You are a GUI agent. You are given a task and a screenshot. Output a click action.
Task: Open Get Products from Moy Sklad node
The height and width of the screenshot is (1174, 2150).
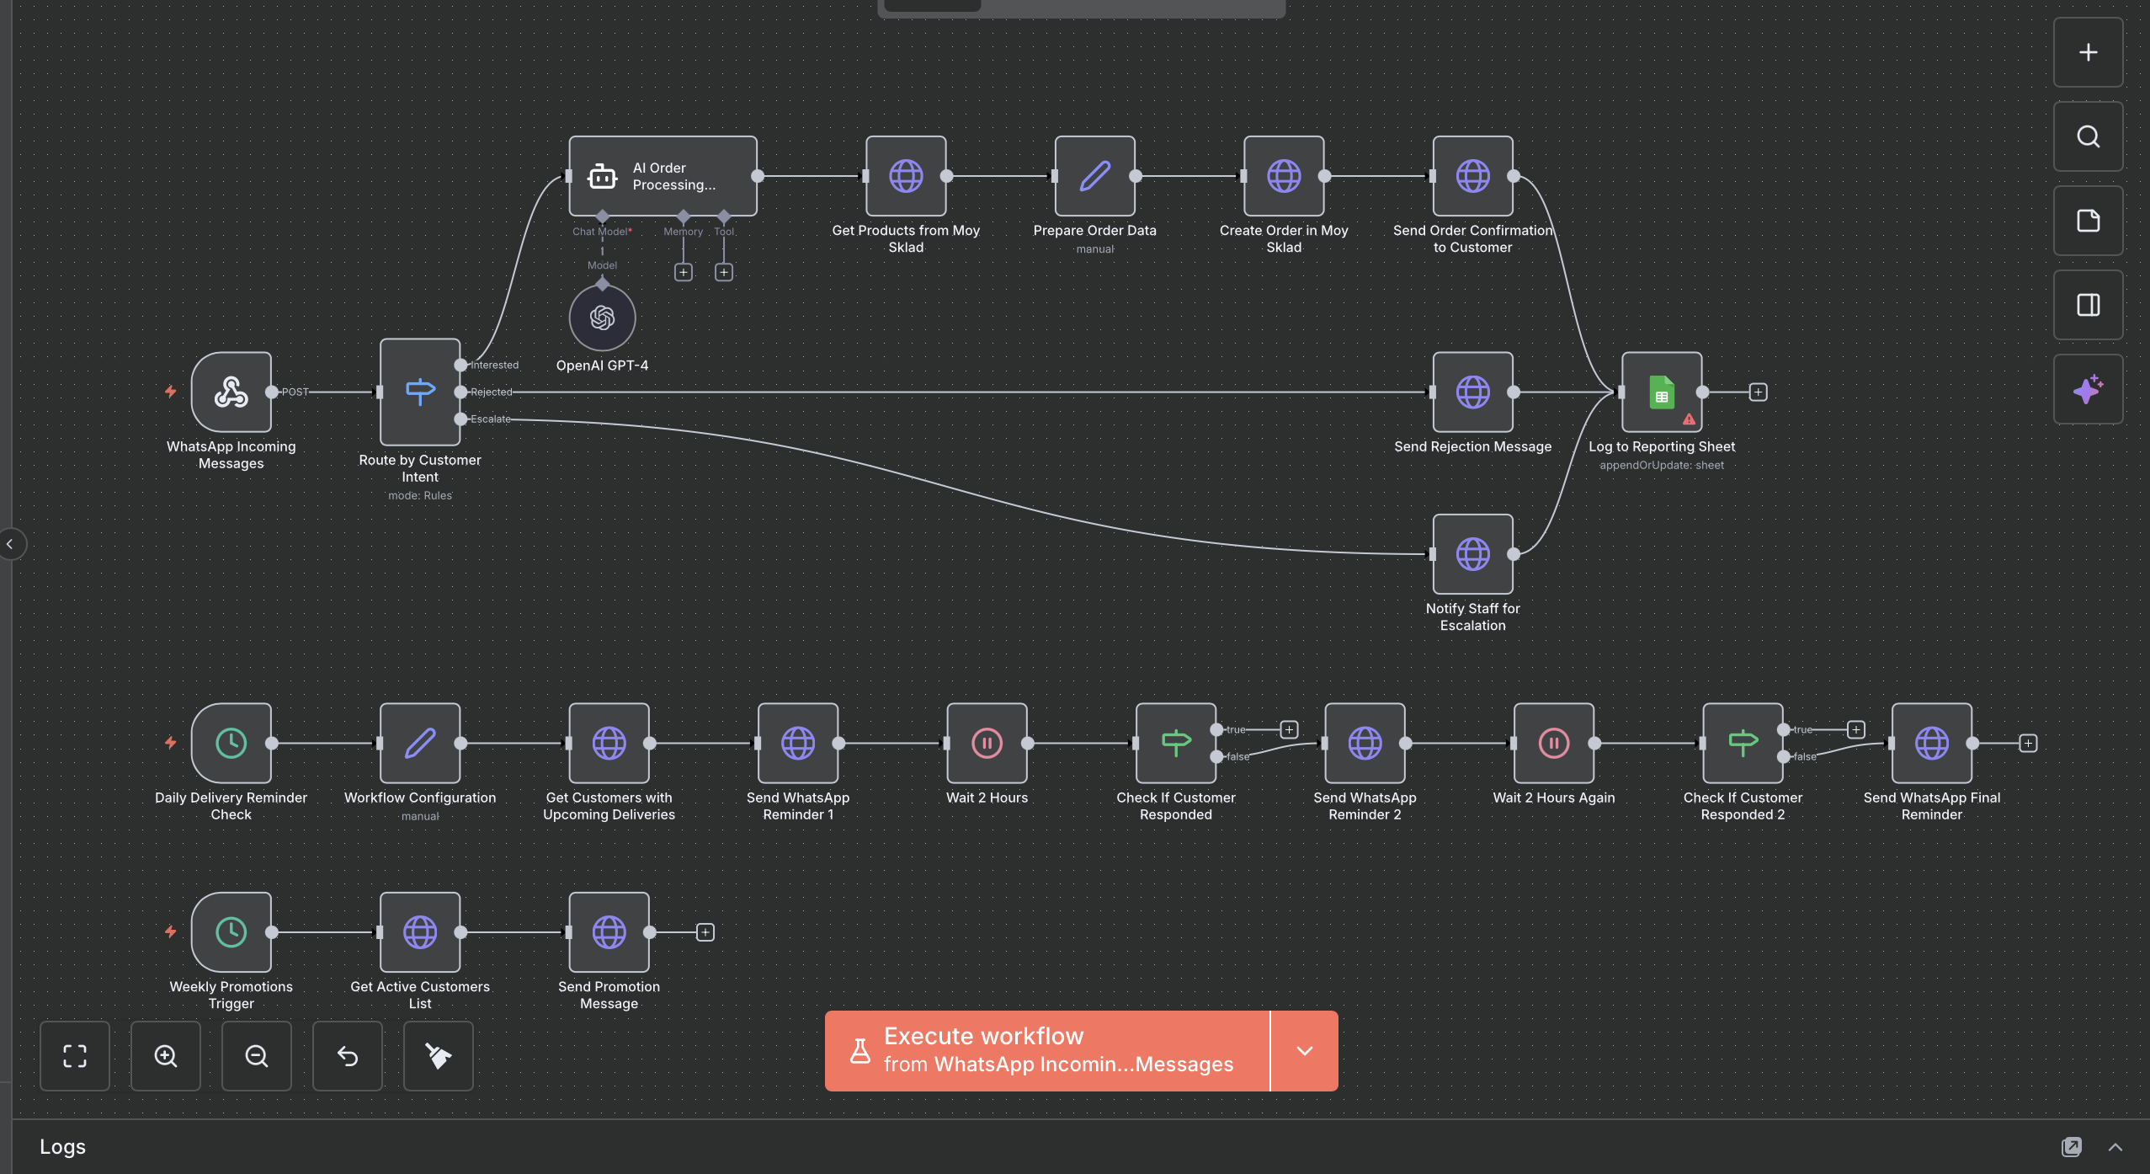(x=906, y=176)
